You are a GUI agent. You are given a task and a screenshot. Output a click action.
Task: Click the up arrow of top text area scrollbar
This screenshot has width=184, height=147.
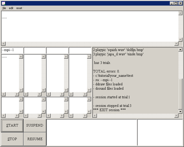click(180, 13)
